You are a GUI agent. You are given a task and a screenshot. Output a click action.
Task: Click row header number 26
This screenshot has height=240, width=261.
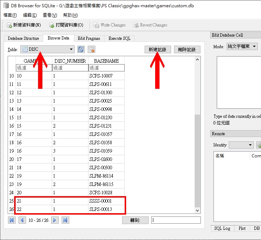pos(12,209)
